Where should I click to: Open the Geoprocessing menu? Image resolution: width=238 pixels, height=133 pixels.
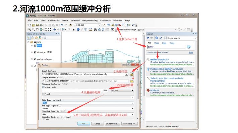[90, 21]
